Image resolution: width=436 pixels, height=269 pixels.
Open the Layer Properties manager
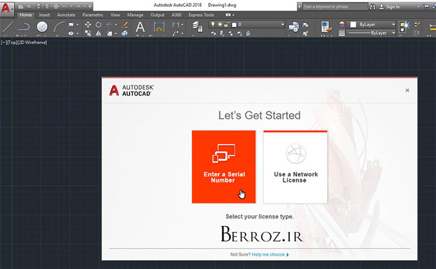pos(197,27)
